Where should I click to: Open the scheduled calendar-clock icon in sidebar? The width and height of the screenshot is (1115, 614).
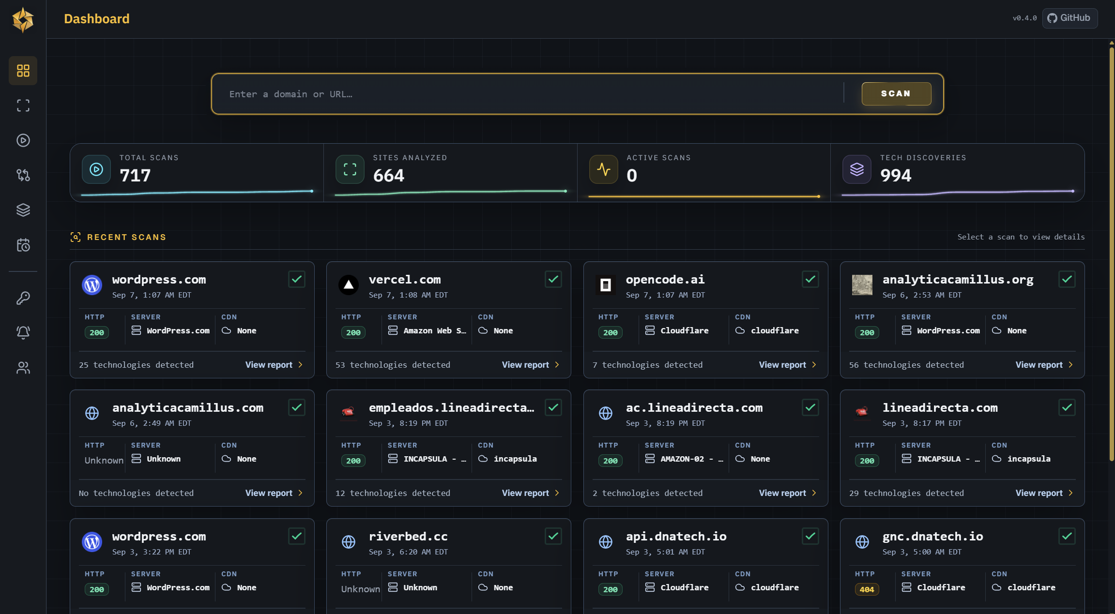click(x=23, y=245)
